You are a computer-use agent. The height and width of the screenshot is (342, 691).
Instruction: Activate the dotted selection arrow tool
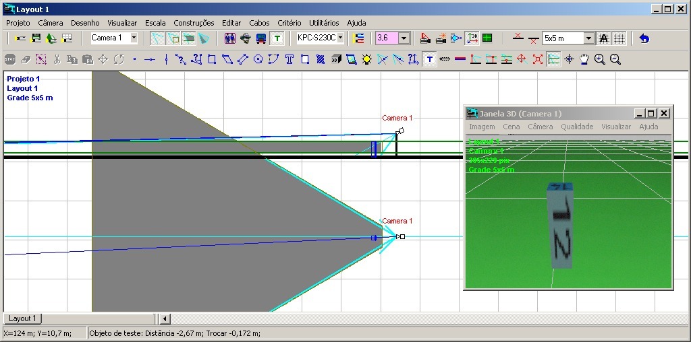point(41,59)
